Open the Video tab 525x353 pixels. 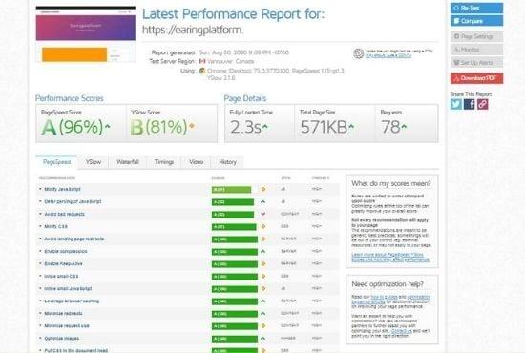tap(197, 162)
